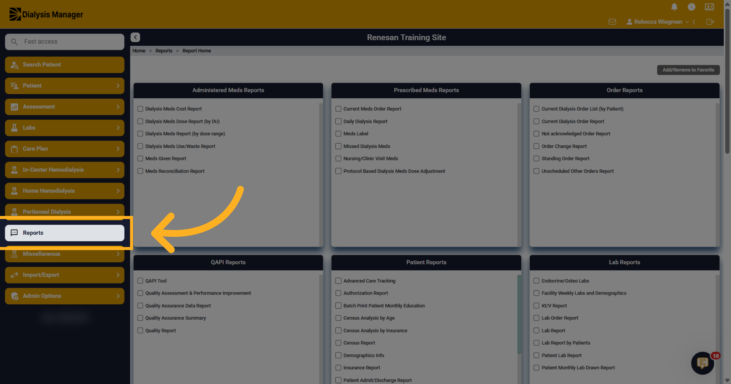Screen dimensions: 731x384
Task: Click the Reports breadcrumb link
Action: pos(164,51)
